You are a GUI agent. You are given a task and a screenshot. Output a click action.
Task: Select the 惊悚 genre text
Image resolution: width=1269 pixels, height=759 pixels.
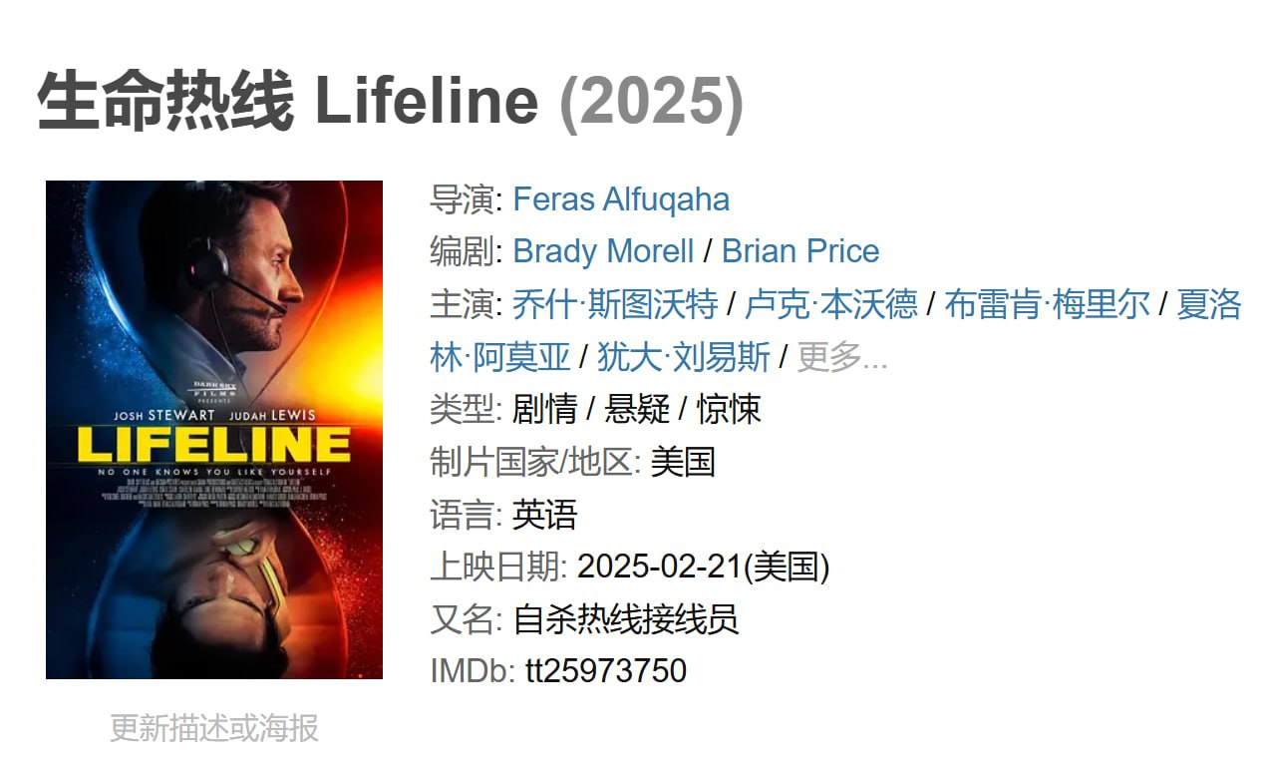tap(730, 409)
